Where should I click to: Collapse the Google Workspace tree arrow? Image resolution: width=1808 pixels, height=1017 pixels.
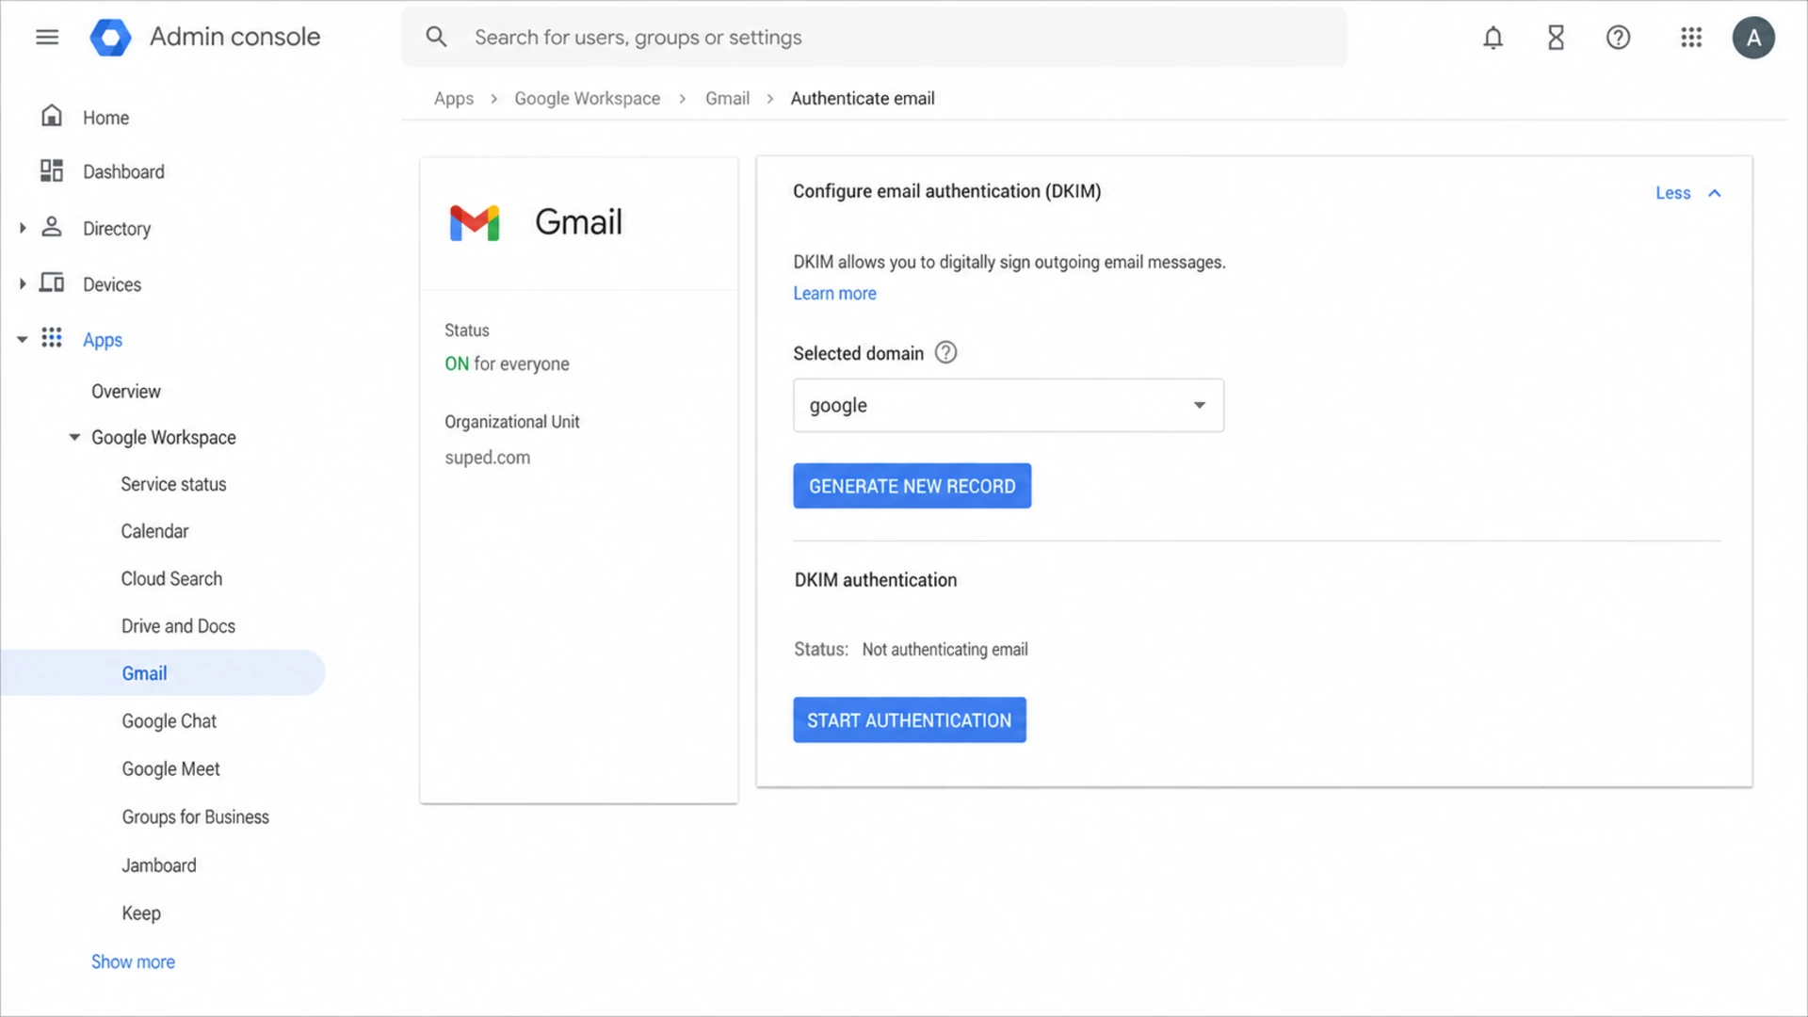(74, 437)
